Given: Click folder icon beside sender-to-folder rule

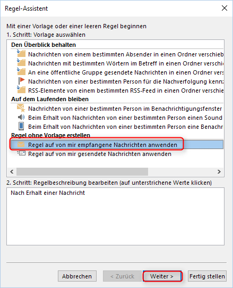Looking at the screenshot, I should point(21,54).
